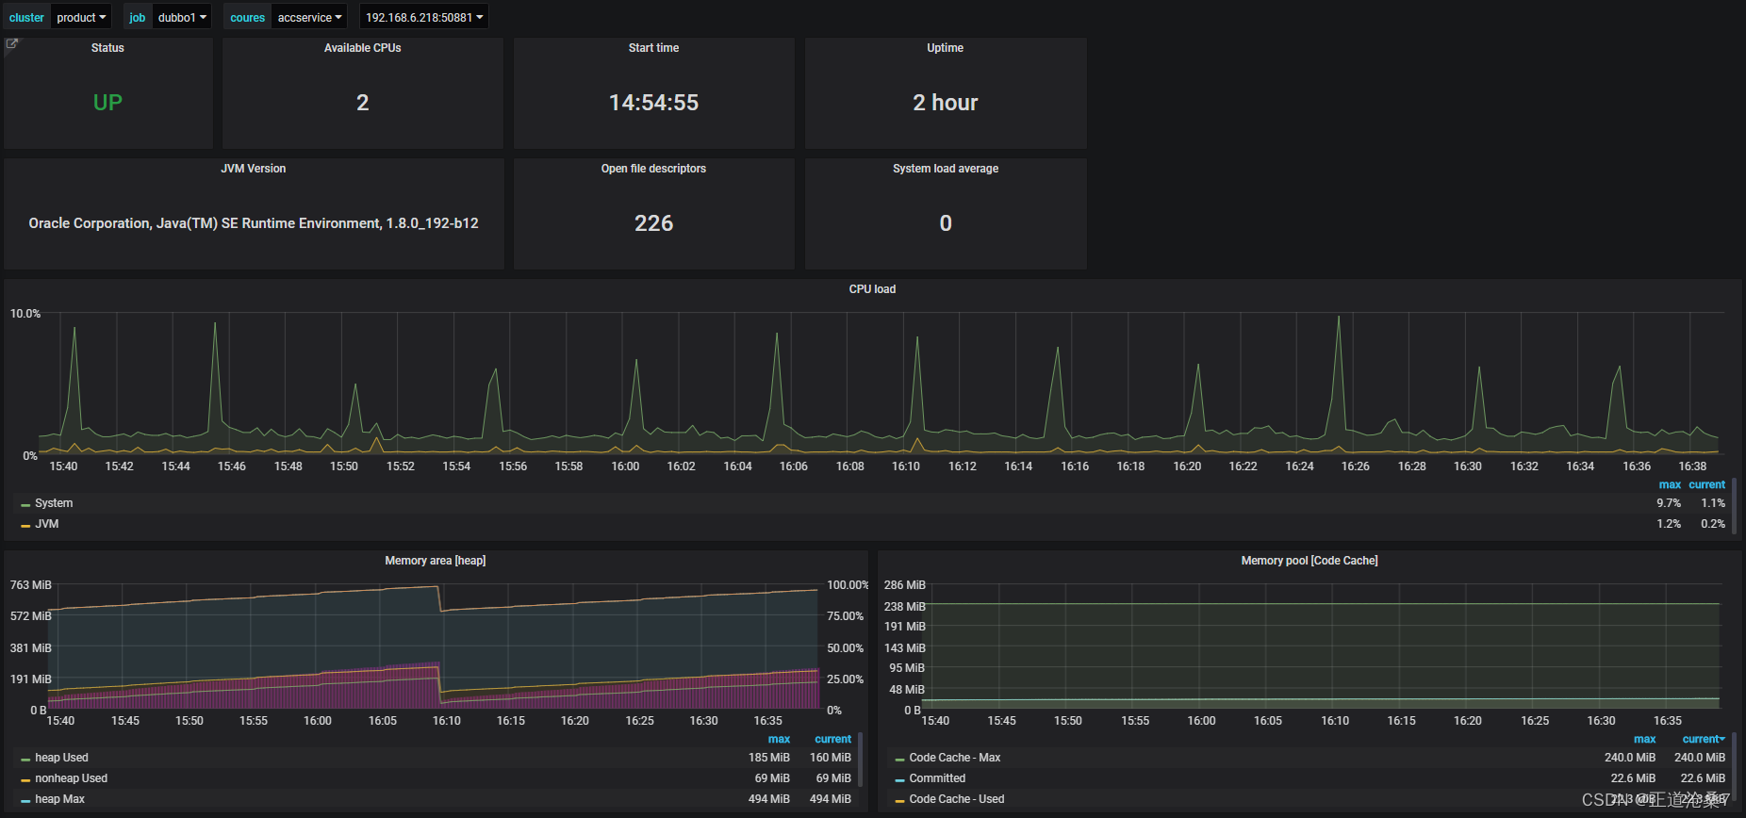Click the 240.0 MiB max for Code Cache - Max
This screenshot has width=1746, height=818.
coord(1630,758)
